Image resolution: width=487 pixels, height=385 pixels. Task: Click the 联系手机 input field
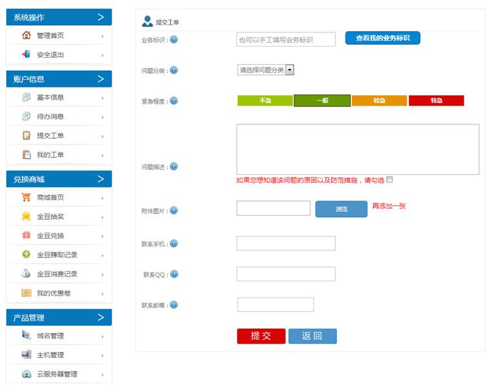(286, 243)
